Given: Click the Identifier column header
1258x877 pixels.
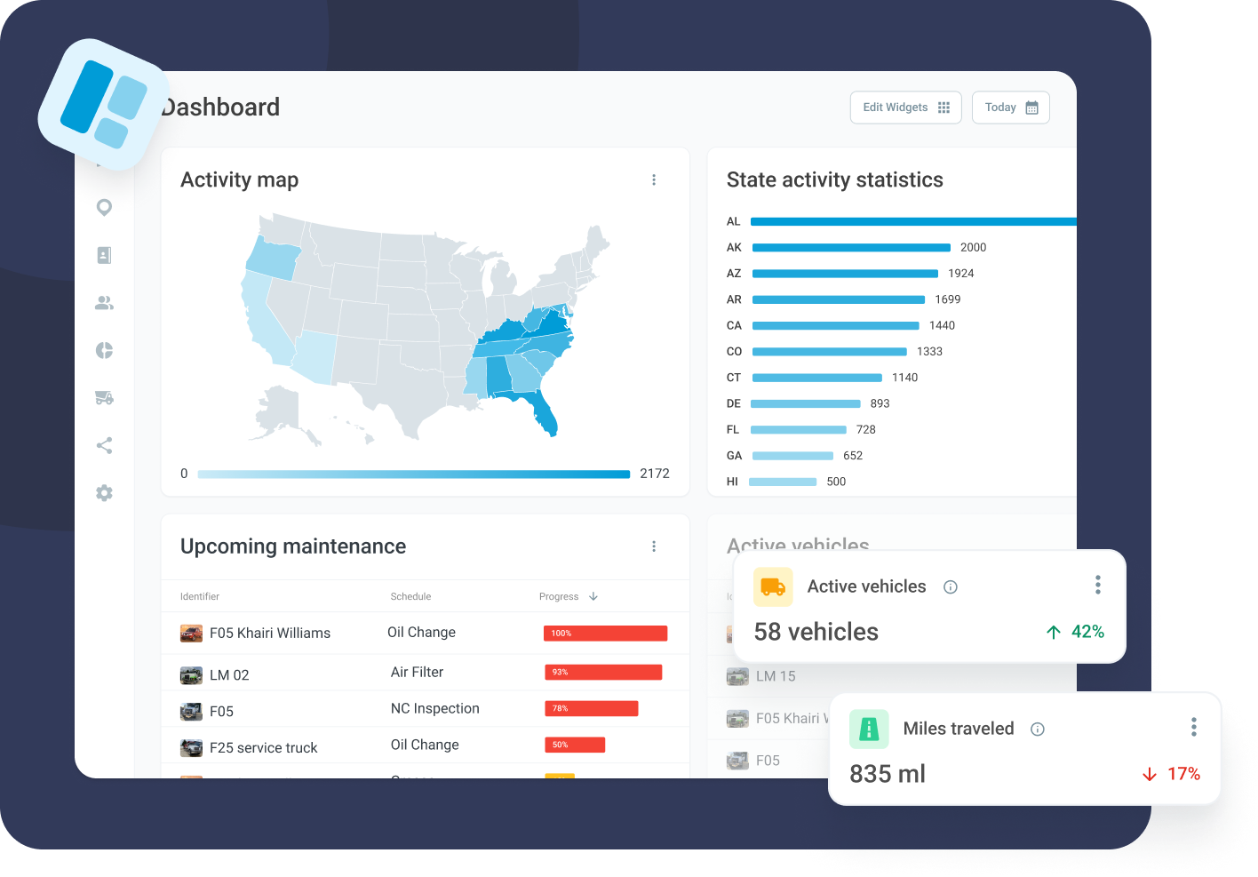Looking at the screenshot, I should (x=200, y=596).
